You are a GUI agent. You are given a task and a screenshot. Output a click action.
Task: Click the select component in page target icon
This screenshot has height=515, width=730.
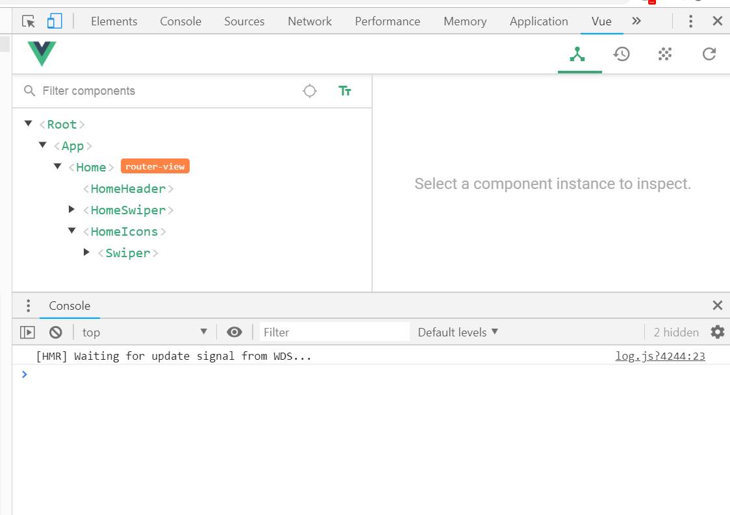[x=310, y=91]
